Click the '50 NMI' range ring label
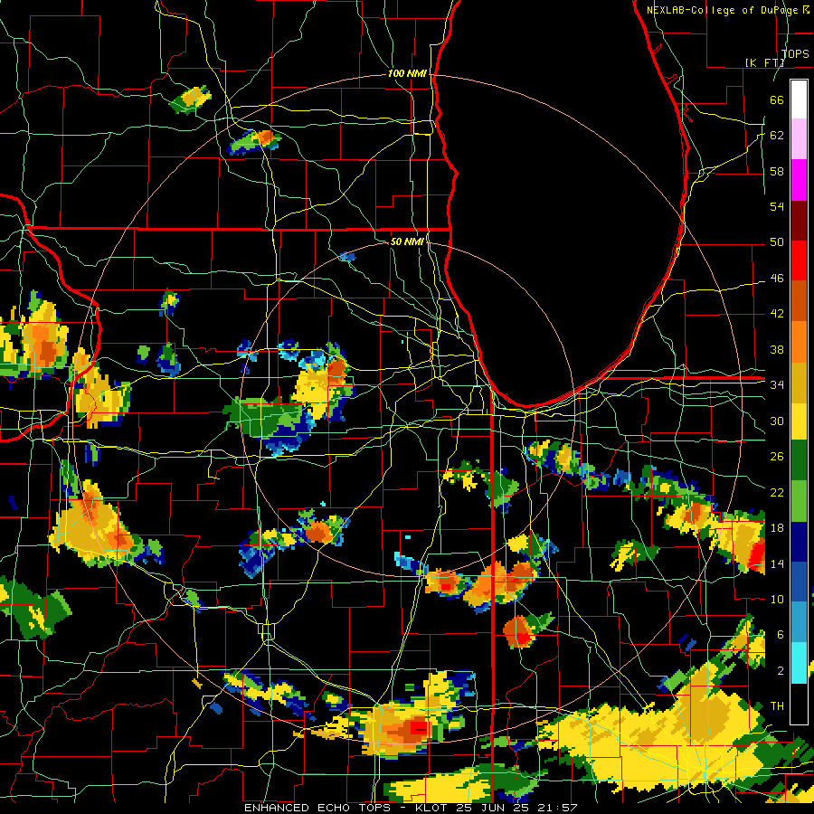The width and height of the screenshot is (814, 814). pos(407,241)
